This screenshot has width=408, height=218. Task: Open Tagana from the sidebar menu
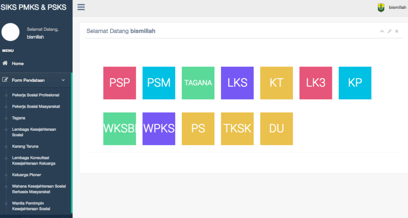(x=19, y=118)
